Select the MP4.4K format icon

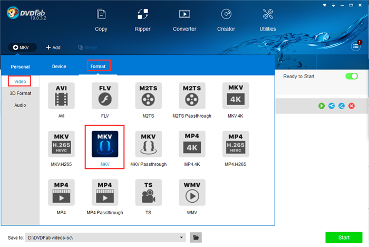[192, 144]
